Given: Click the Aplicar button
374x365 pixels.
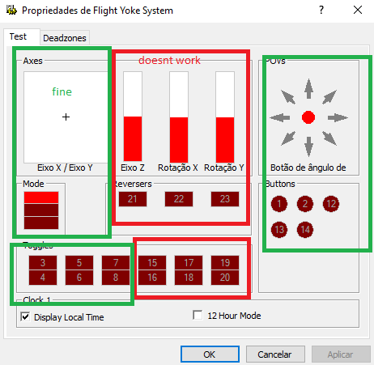Looking at the screenshot, I should click(x=341, y=354).
